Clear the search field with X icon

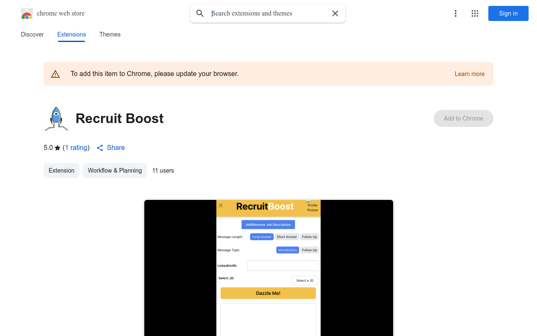335,13
